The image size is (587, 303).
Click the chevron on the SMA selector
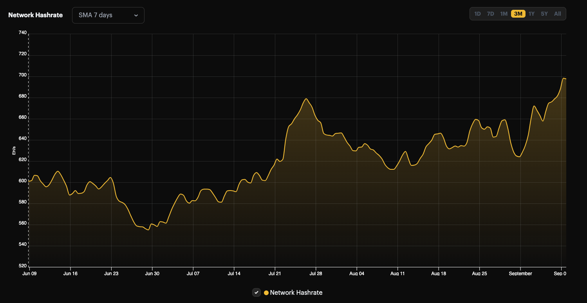[136, 15]
